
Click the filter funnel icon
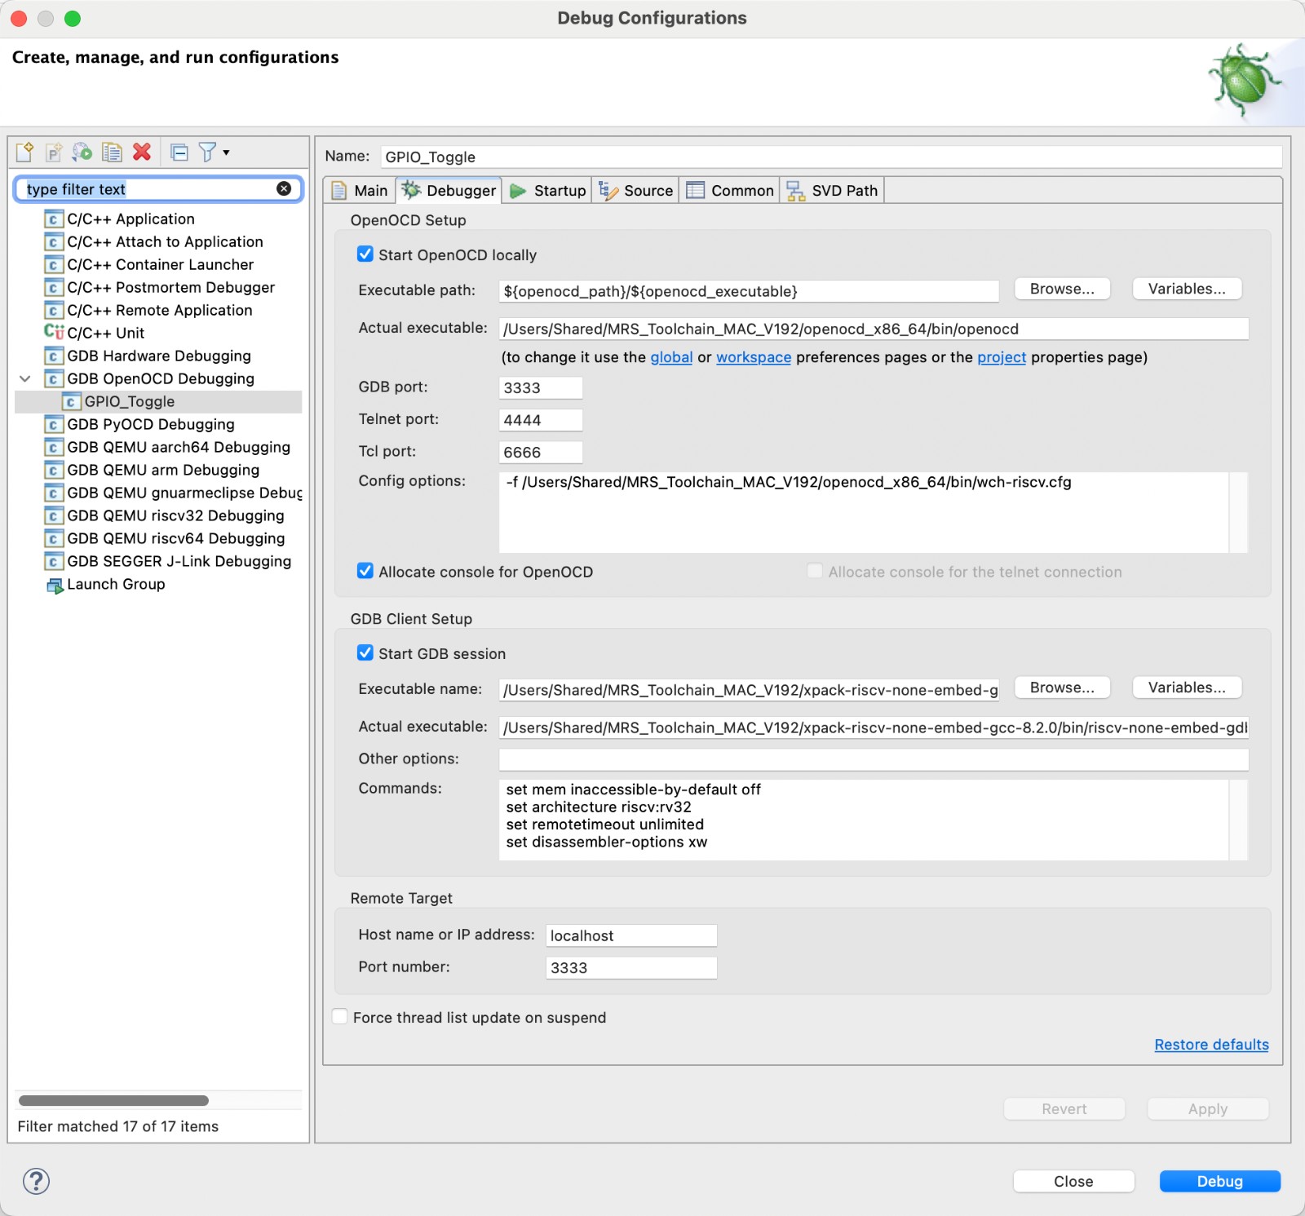pos(208,152)
